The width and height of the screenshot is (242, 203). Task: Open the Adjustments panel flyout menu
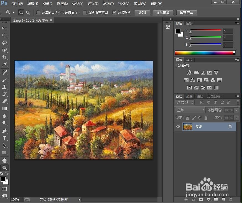coord(237,60)
